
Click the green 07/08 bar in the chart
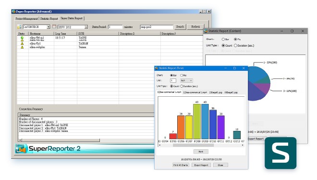197,121
